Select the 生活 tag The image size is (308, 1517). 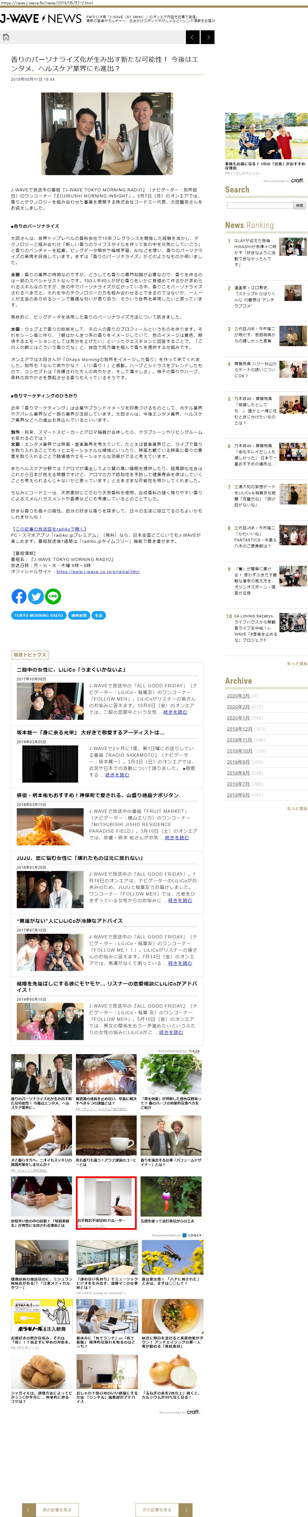pyautogui.click(x=99, y=615)
